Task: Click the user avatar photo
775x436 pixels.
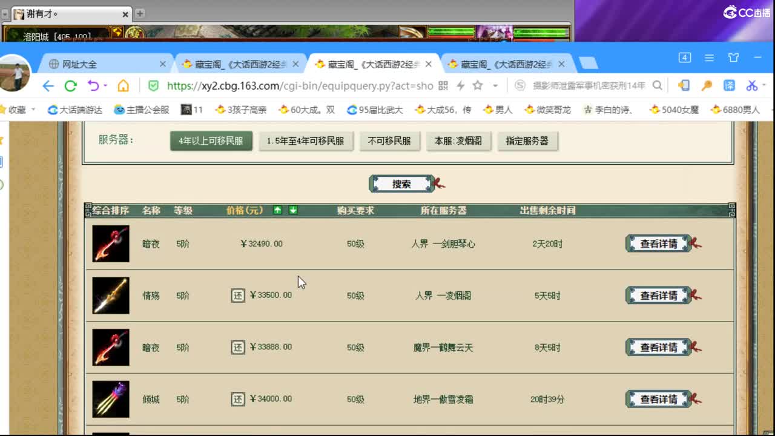Action: click(14, 73)
